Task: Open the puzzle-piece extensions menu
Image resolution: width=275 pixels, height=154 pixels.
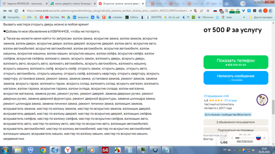Action: (260, 11)
